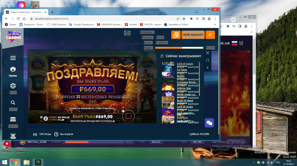297x166 pixels.
Task: Click the orange refresh balance icon
Action: pos(210,35)
